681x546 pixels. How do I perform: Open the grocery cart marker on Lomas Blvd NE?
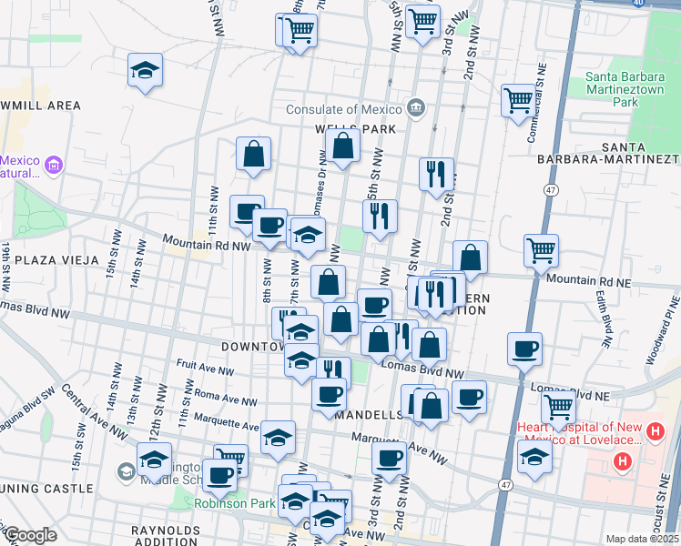[559, 408]
